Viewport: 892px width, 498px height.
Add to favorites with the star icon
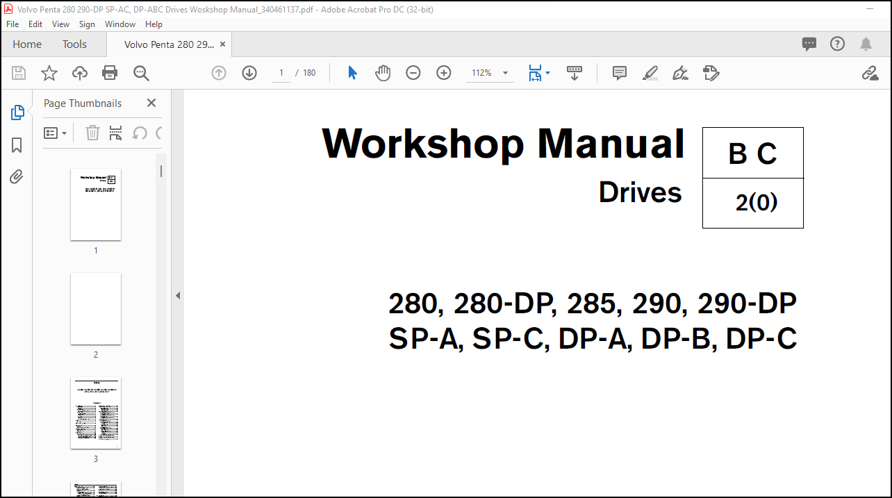coord(49,73)
